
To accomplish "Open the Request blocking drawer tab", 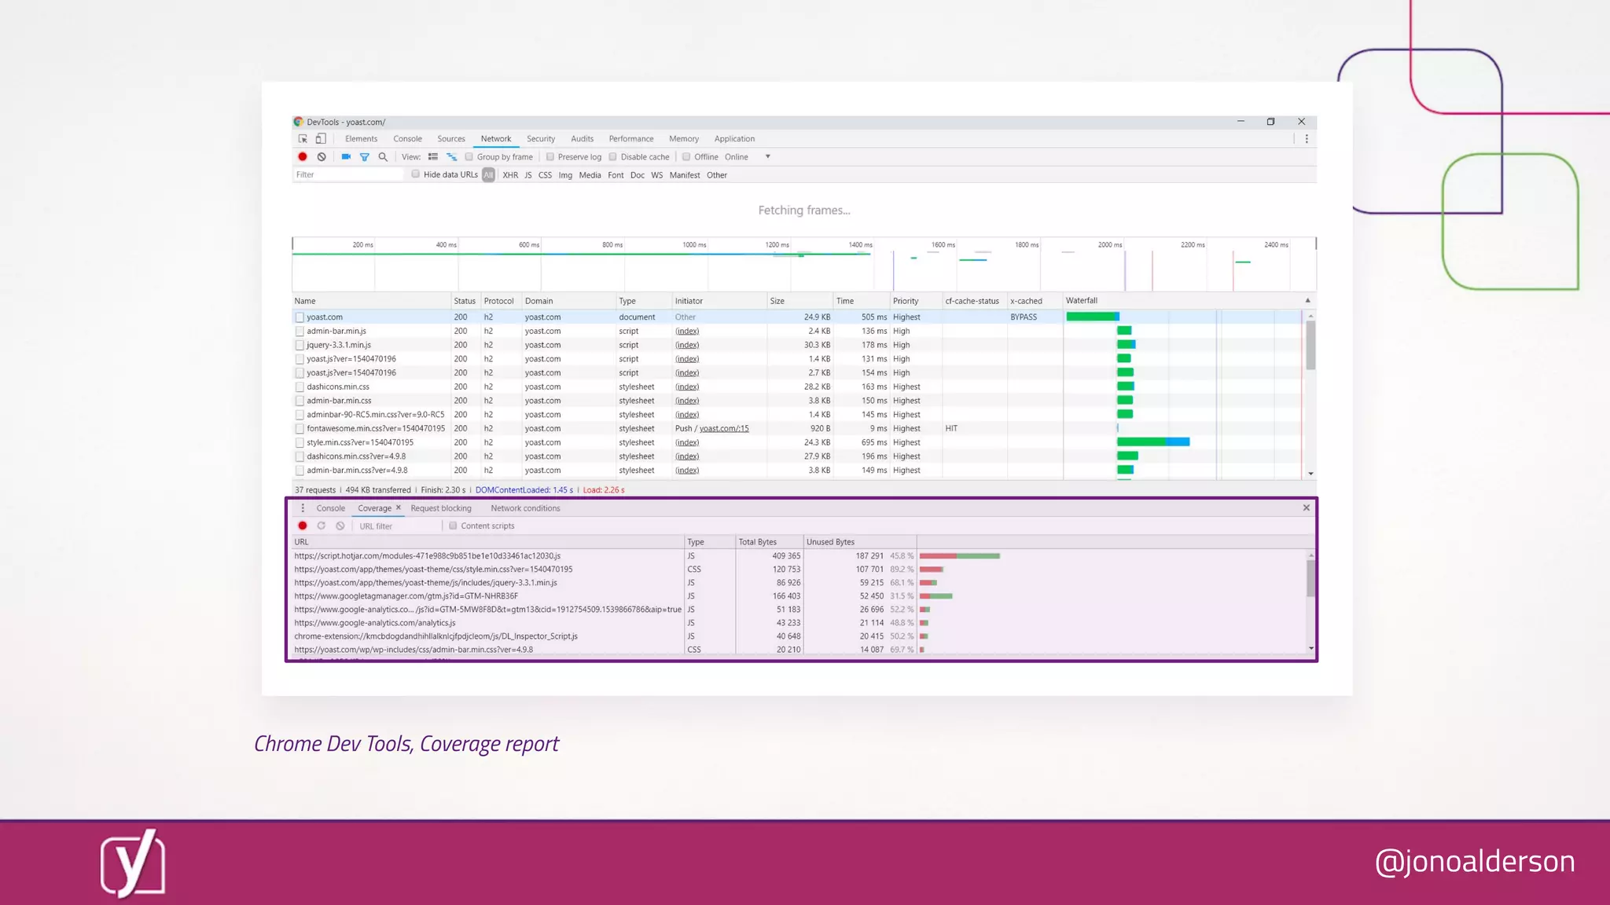I will click(441, 508).
